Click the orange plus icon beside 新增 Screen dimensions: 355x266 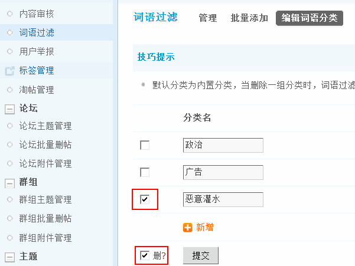(187, 227)
